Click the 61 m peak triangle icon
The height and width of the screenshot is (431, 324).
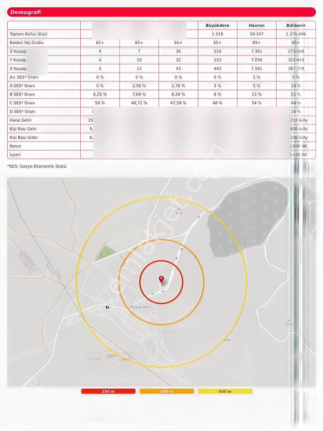(x=179, y=209)
